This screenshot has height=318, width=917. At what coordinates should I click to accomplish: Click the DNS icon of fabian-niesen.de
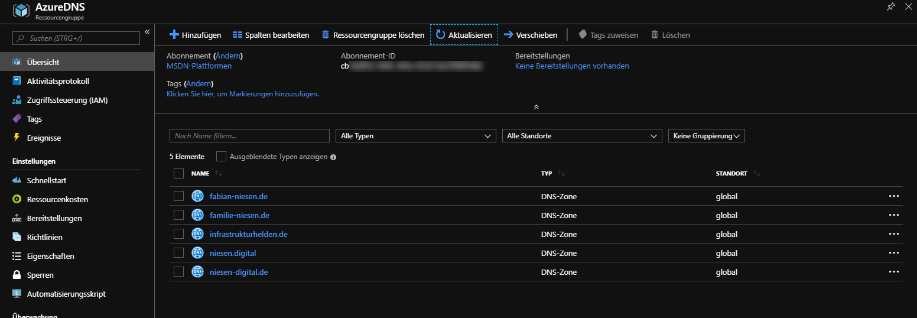[x=198, y=196]
